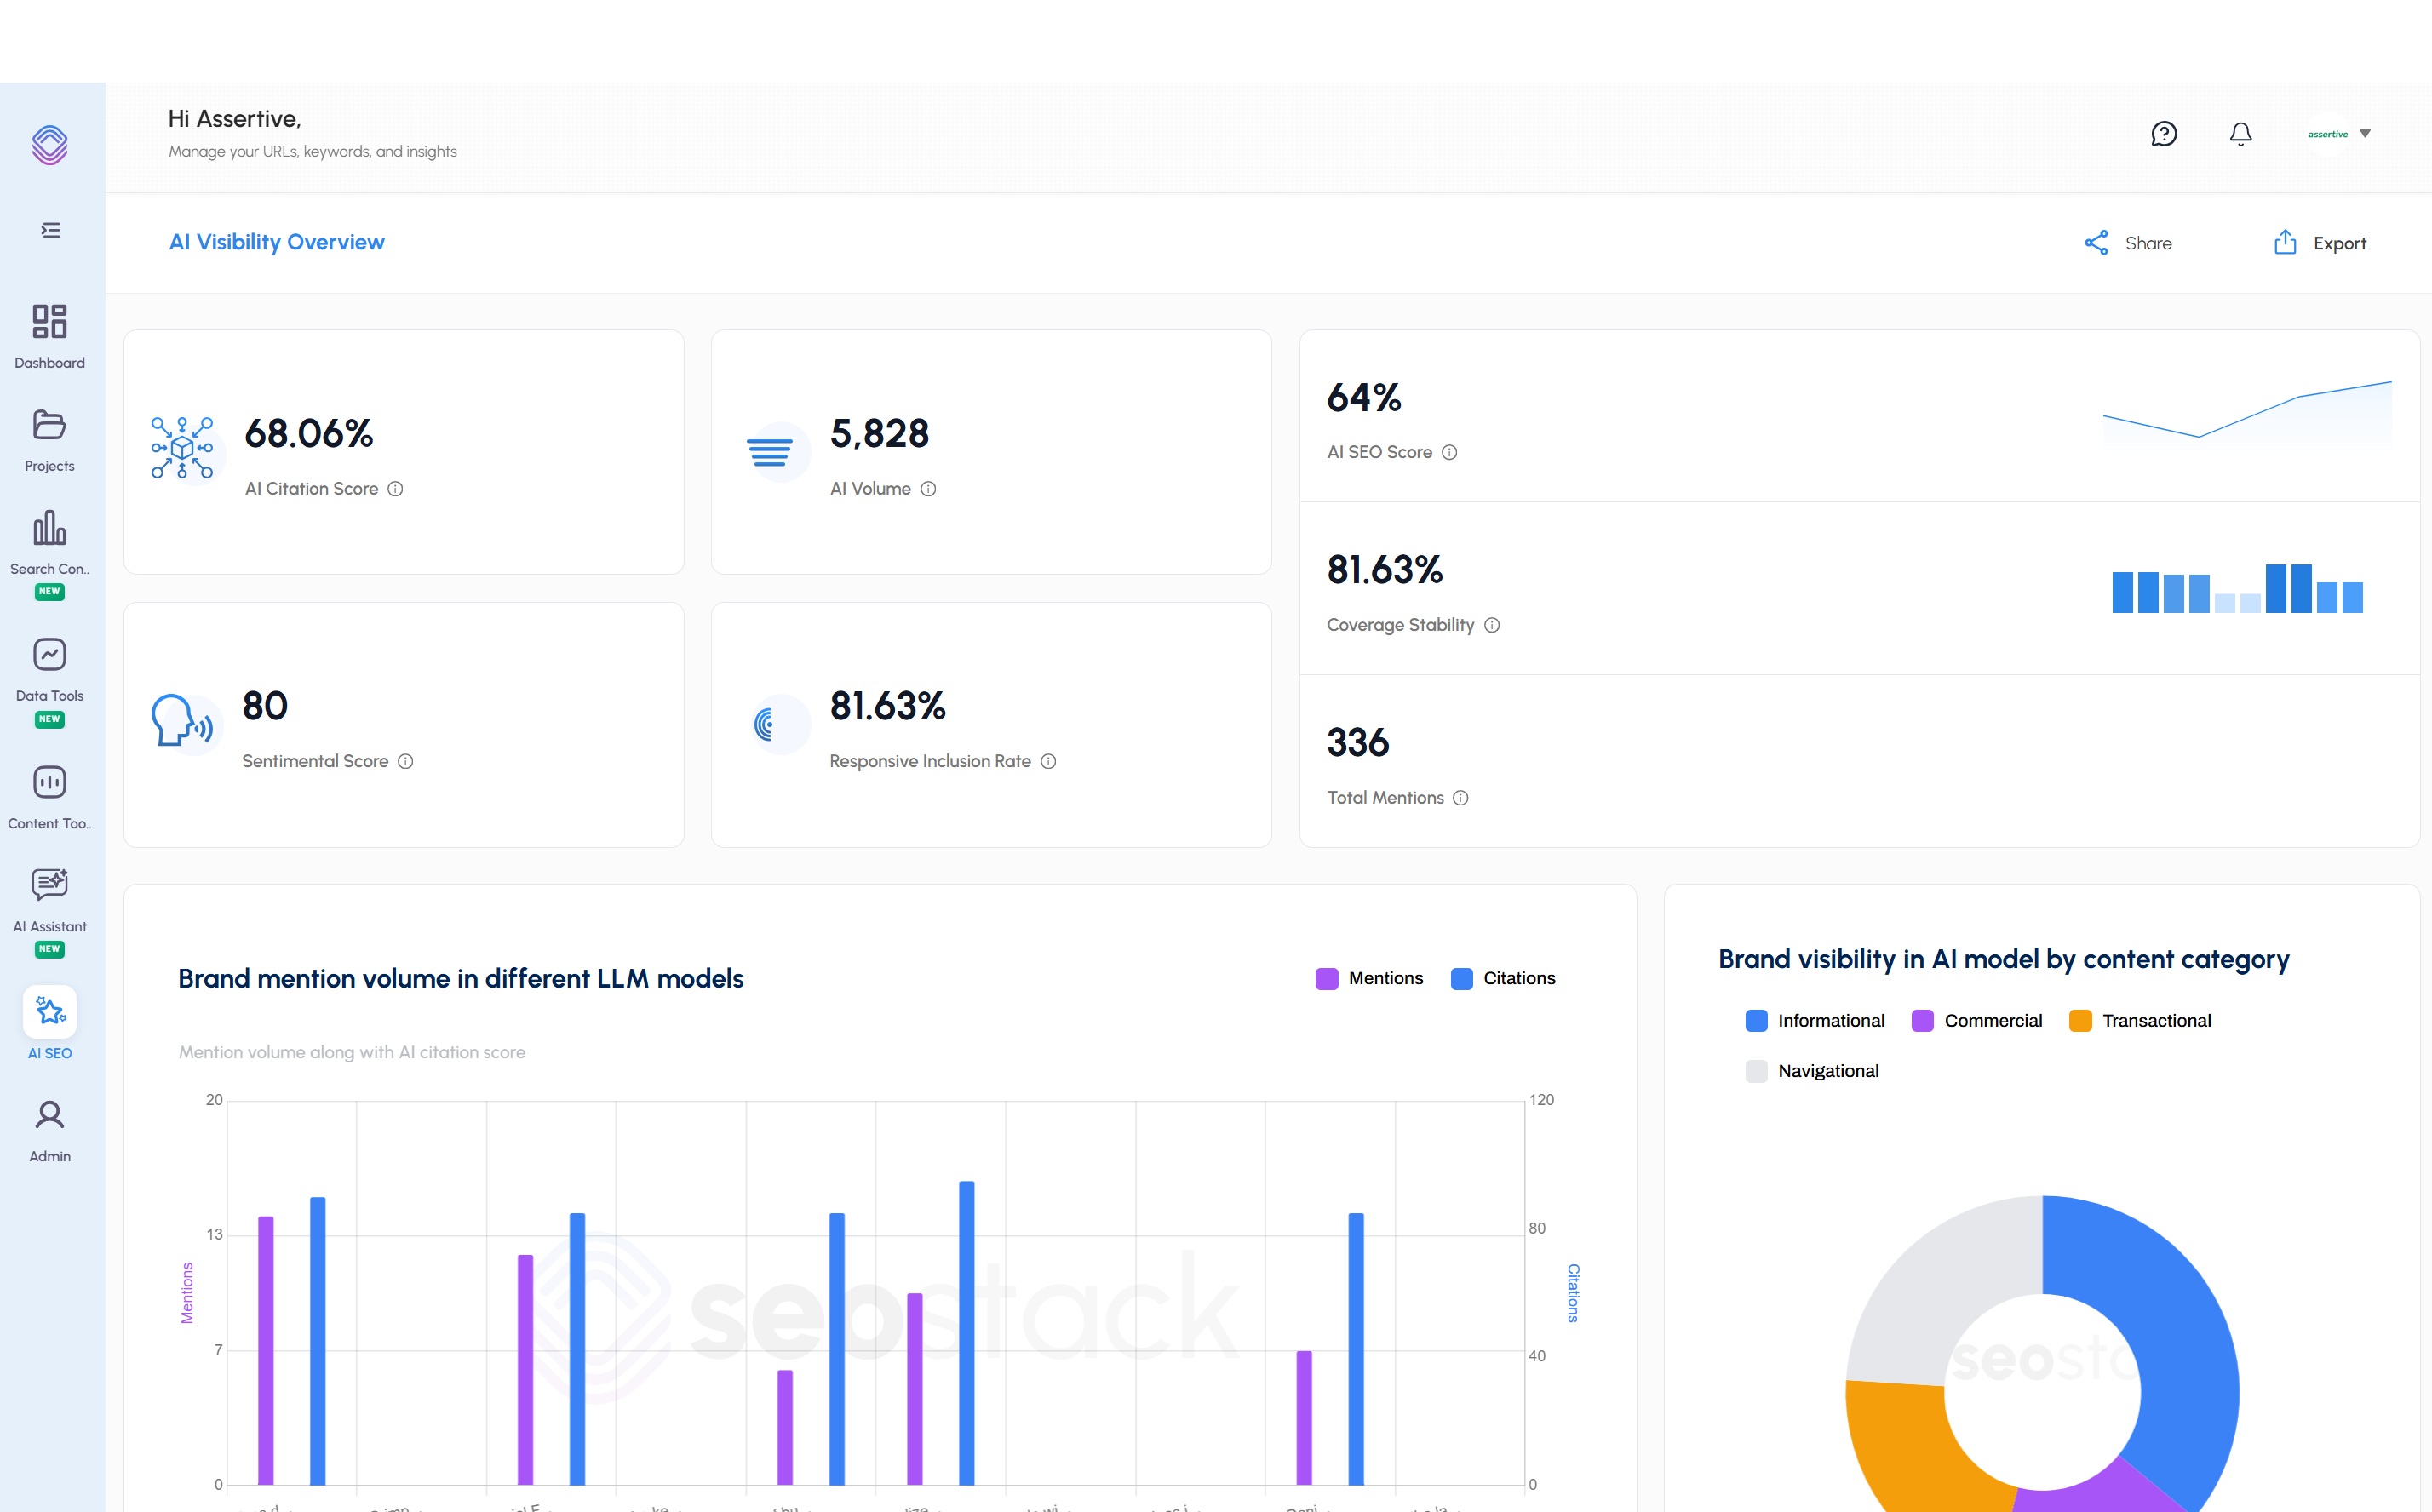This screenshot has height=1512, width=2432.
Task: Open the AI Assistant icon
Action: point(50,884)
